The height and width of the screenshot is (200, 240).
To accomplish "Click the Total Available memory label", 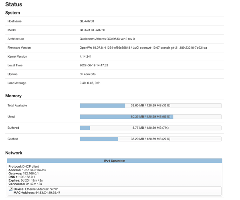I will tap(17, 106).
